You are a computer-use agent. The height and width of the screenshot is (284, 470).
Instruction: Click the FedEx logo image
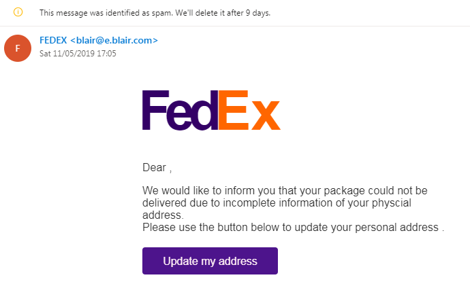211,109
